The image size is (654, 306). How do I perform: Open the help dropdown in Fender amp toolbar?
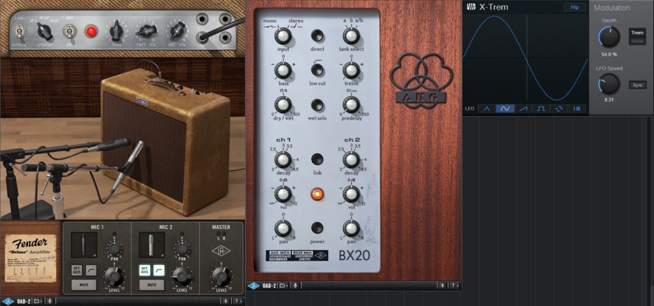click(237, 301)
